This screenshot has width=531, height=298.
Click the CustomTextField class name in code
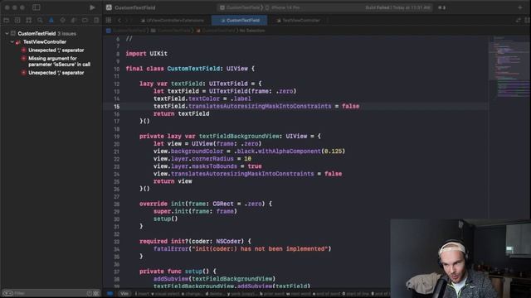click(193, 69)
